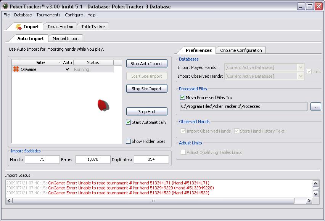325x221 pixels.
Task: Toggle the database Lock checkbox
Action: pyautogui.click(x=309, y=72)
